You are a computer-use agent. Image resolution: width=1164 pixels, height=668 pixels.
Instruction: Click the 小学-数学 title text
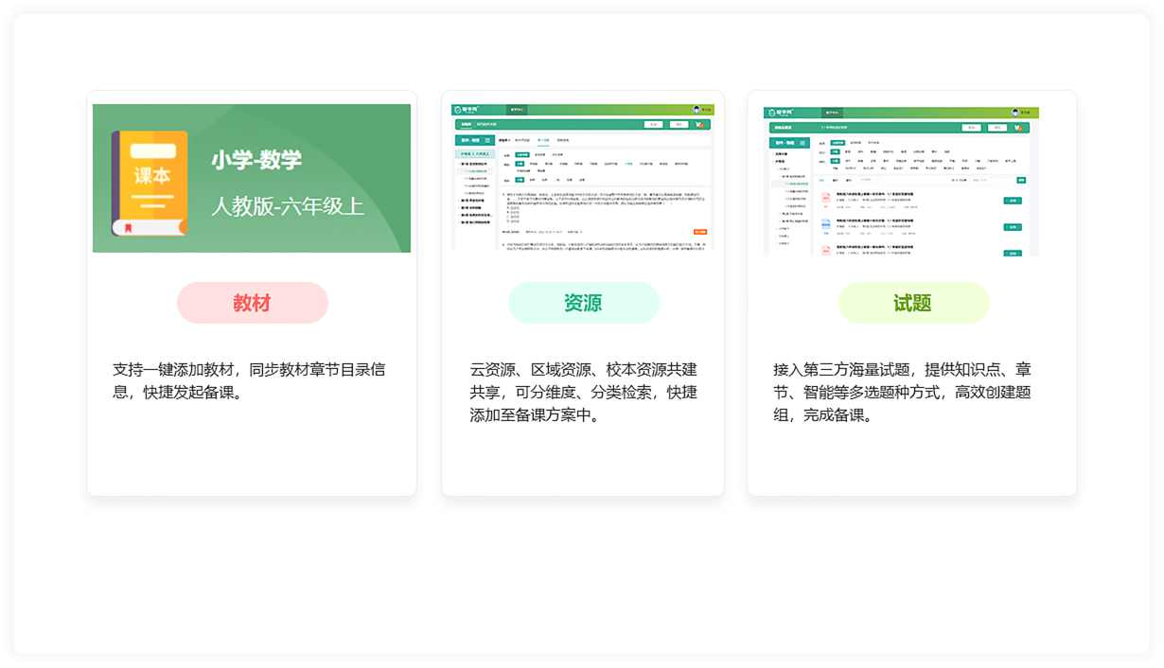point(256,159)
